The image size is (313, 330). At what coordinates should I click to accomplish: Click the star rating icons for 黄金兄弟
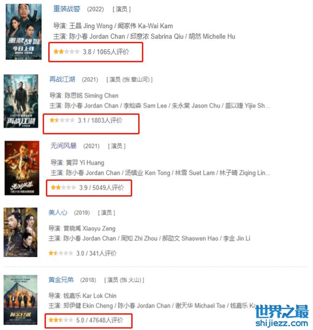click(x=61, y=320)
